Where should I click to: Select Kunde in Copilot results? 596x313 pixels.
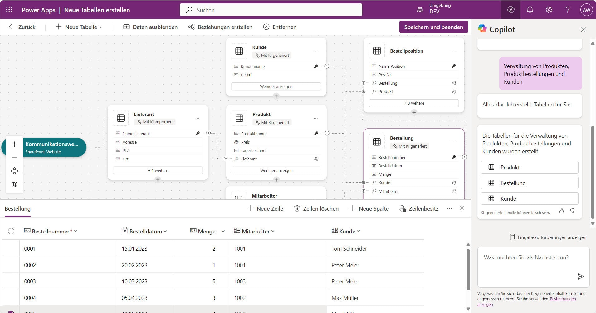coord(530,198)
